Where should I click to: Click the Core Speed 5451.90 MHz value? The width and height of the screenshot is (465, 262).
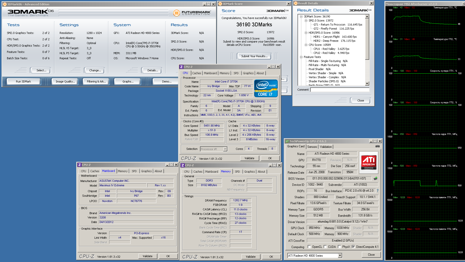212,126
